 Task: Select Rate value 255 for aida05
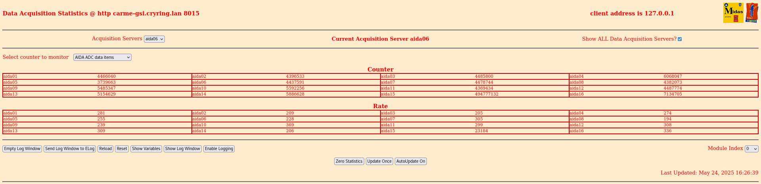(101, 119)
